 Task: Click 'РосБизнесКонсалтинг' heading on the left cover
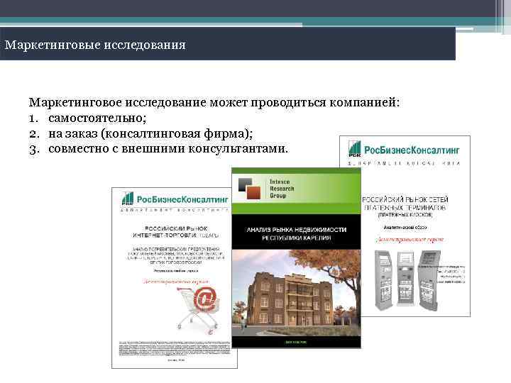coord(182,199)
